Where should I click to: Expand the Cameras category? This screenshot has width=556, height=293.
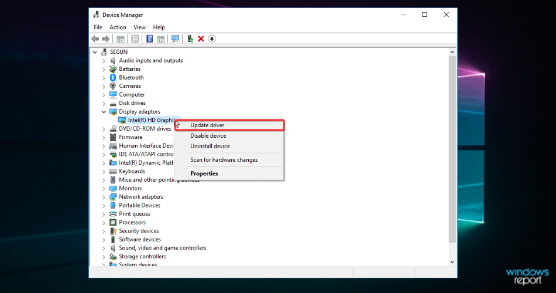click(104, 86)
